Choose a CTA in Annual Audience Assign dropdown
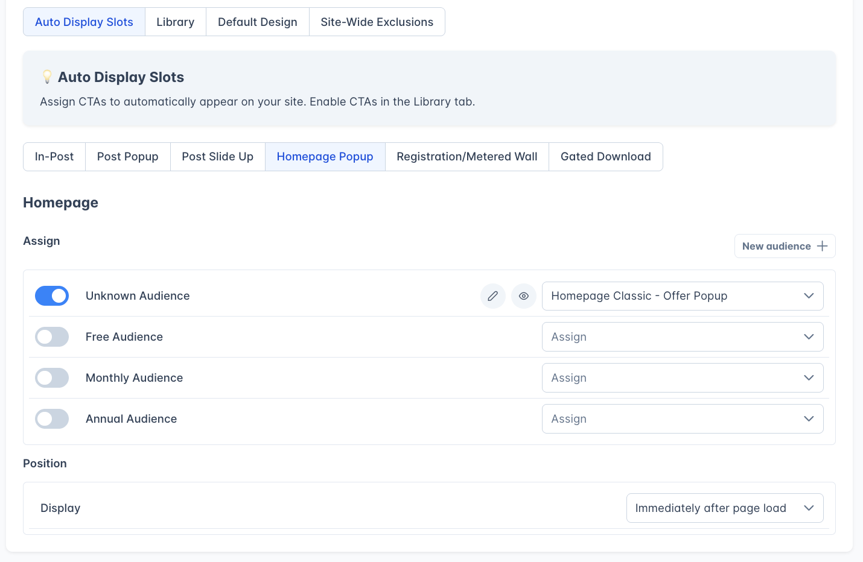 tap(683, 419)
